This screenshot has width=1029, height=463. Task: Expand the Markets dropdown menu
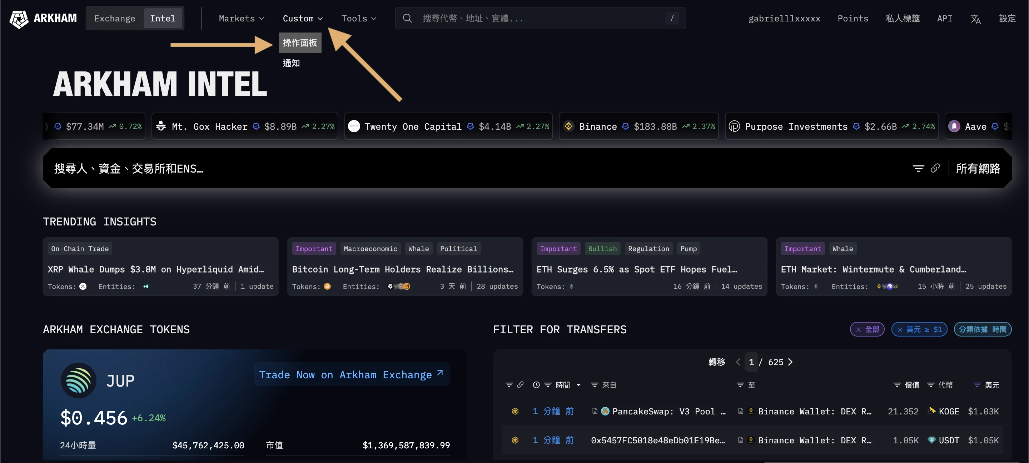(241, 18)
